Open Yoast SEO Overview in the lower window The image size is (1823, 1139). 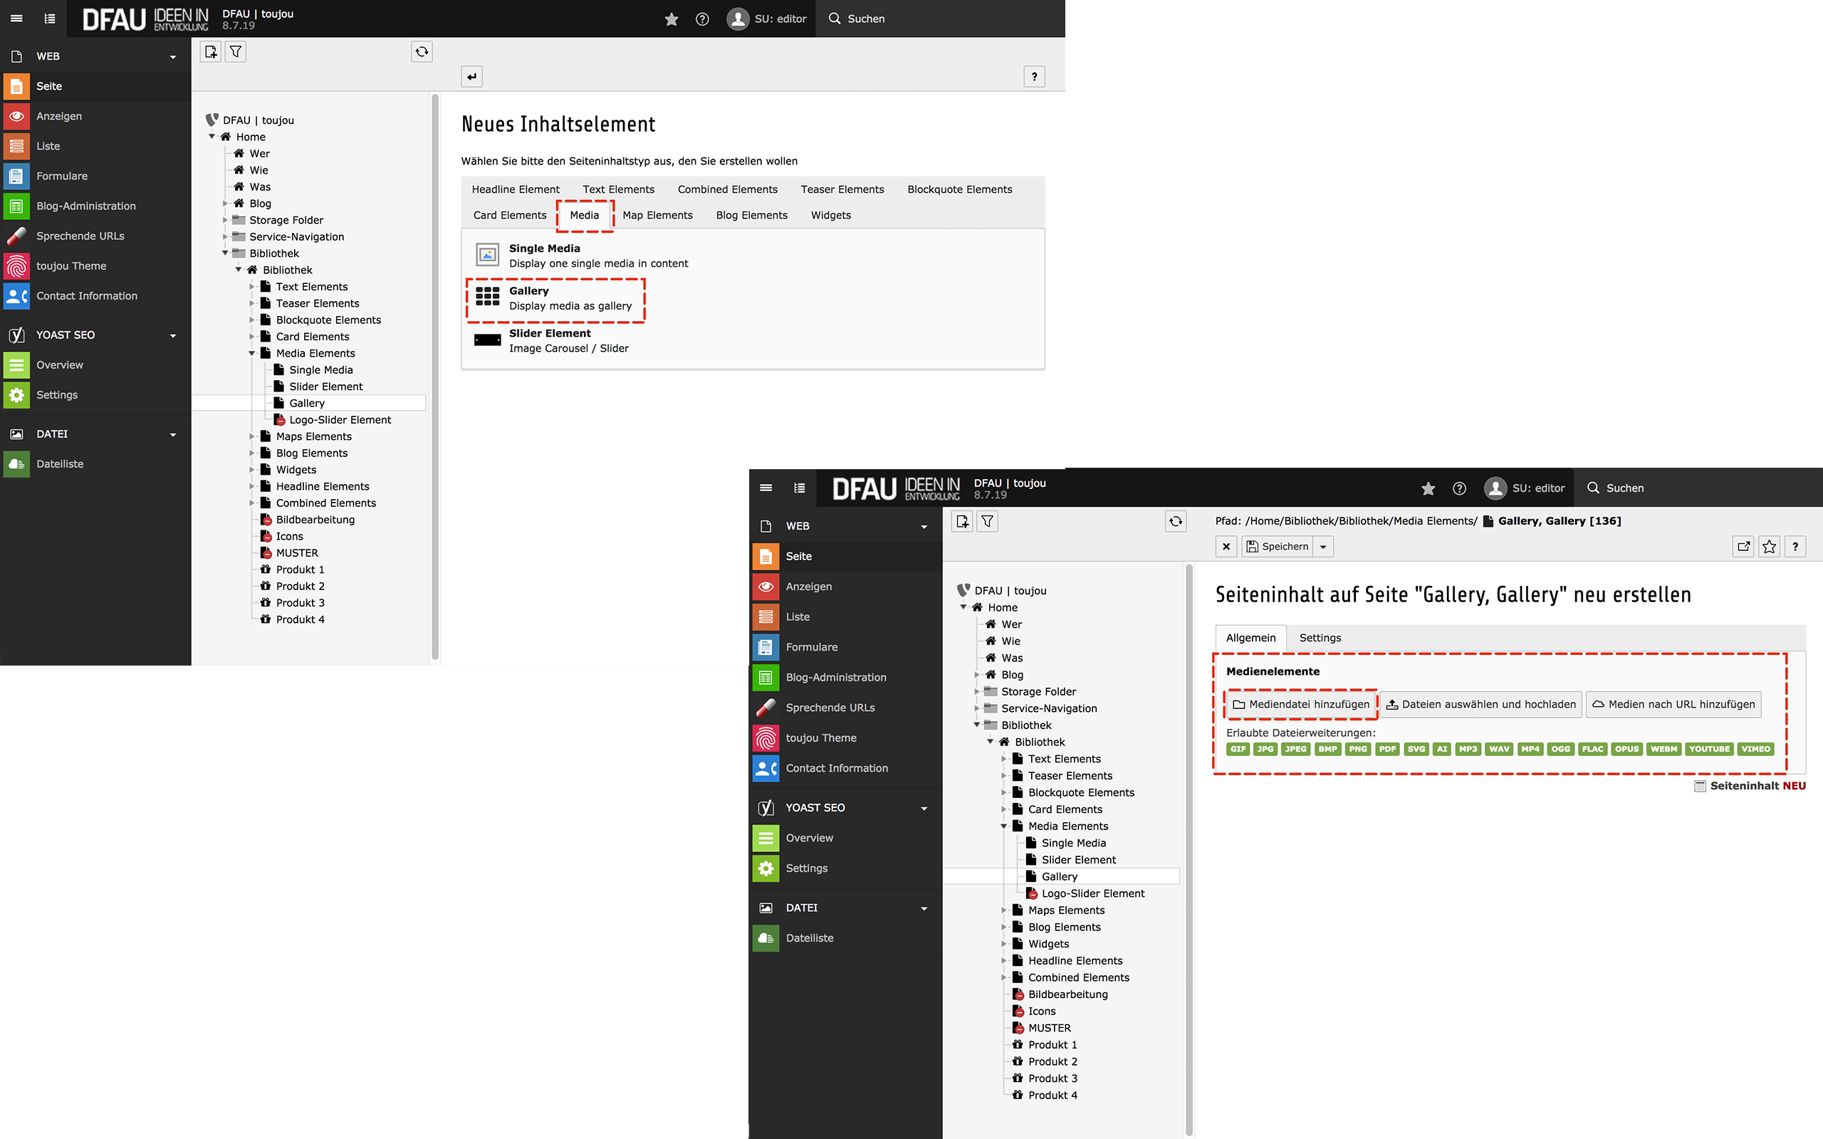(846, 838)
